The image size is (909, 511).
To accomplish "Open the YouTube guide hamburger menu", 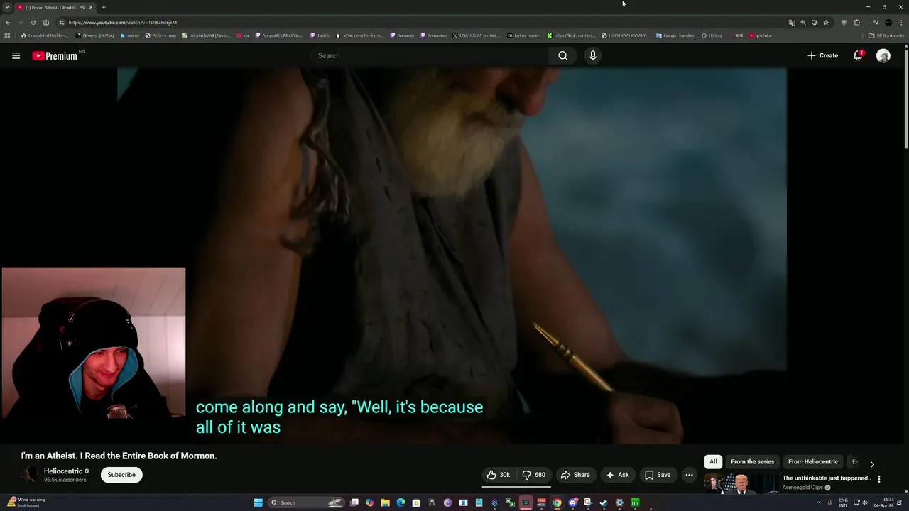I will (x=16, y=55).
